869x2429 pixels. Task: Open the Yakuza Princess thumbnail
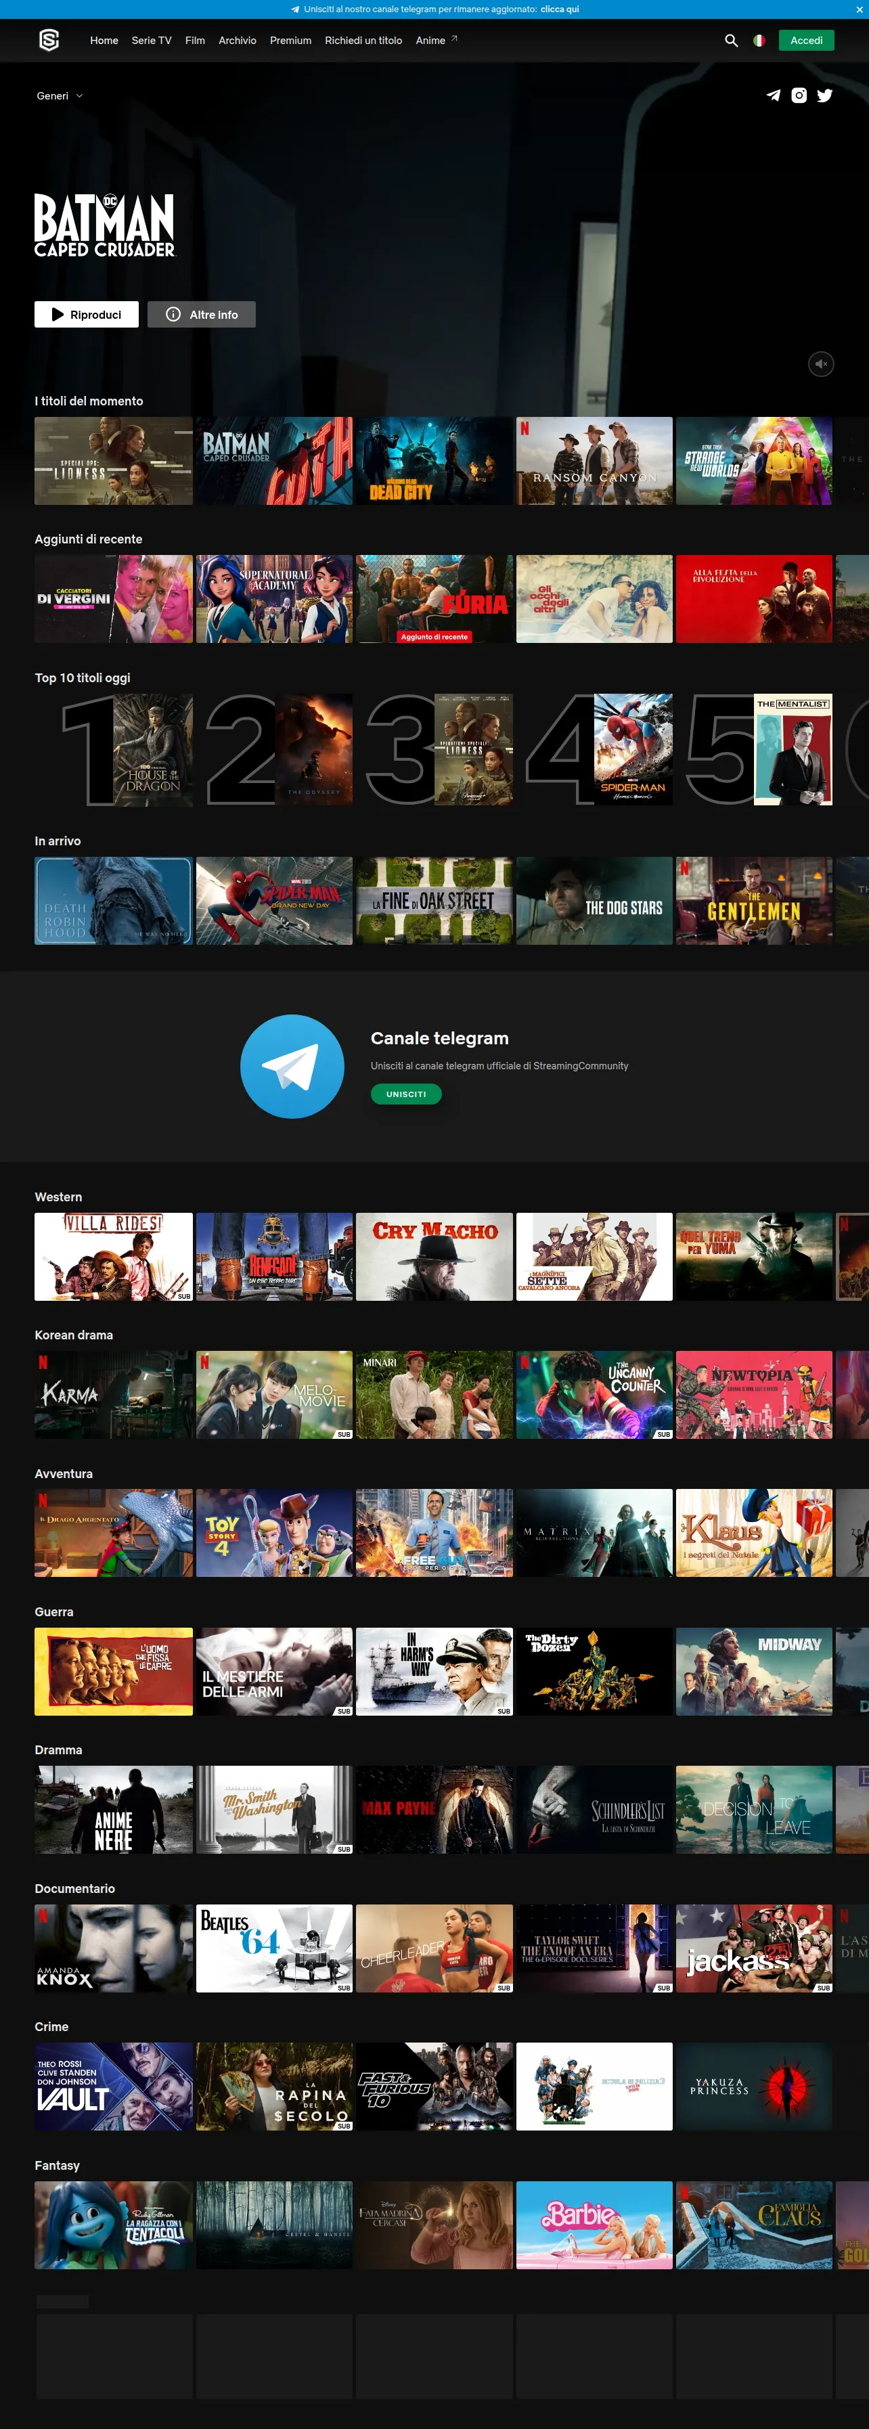click(754, 2087)
